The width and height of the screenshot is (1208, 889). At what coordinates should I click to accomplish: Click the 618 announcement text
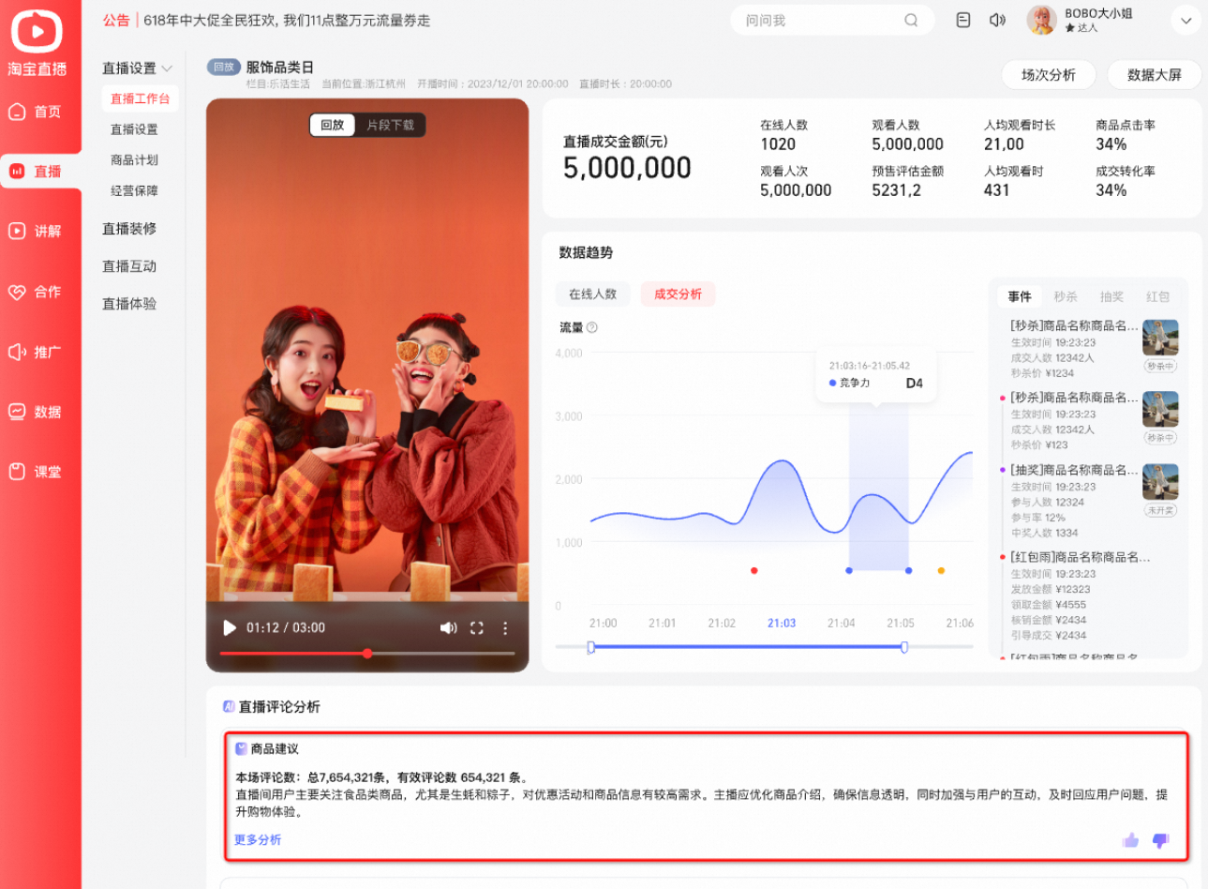[287, 20]
